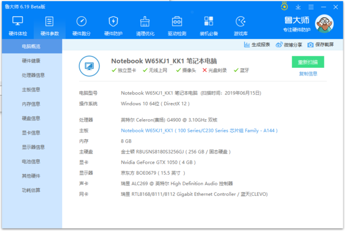
Task: Click the 京东方 BOE0679 display value
Action: coord(153,173)
